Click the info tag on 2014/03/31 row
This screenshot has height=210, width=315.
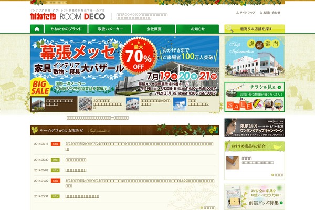(x=55, y=196)
